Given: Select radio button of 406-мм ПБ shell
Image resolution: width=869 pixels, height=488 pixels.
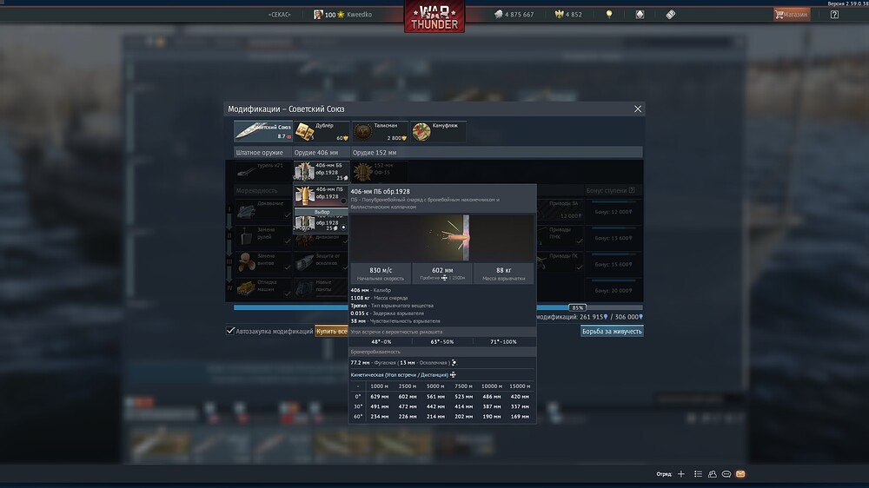Looking at the screenshot, I should 343,201.
